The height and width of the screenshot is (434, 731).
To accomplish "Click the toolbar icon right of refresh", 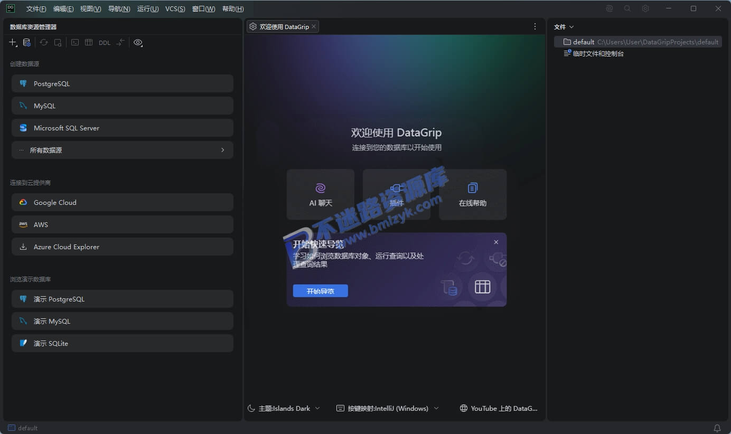I will 58,43.
